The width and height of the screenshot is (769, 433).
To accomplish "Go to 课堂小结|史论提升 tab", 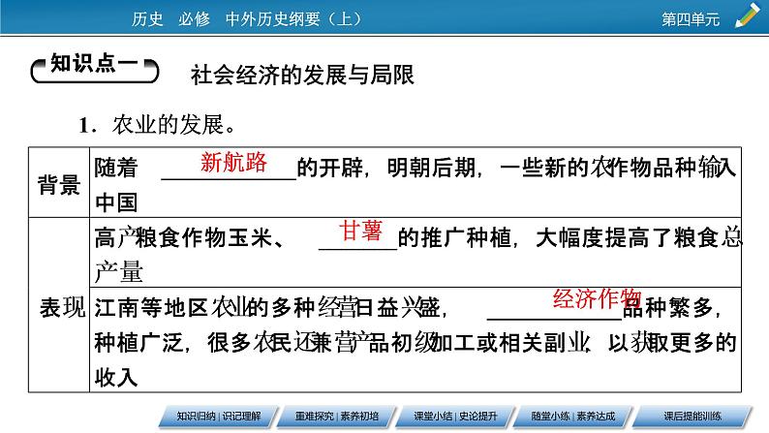I will [x=455, y=417].
